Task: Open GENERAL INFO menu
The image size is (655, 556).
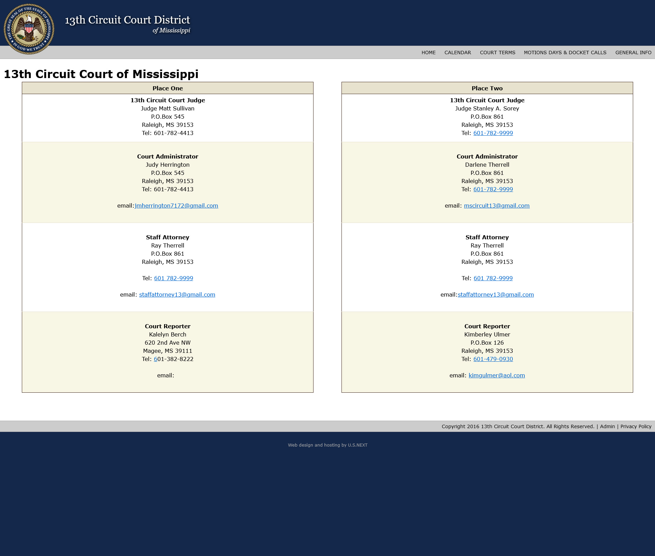Action: [633, 52]
